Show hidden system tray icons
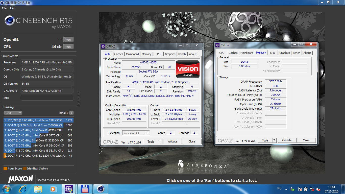345x194 pixels. (286, 189)
